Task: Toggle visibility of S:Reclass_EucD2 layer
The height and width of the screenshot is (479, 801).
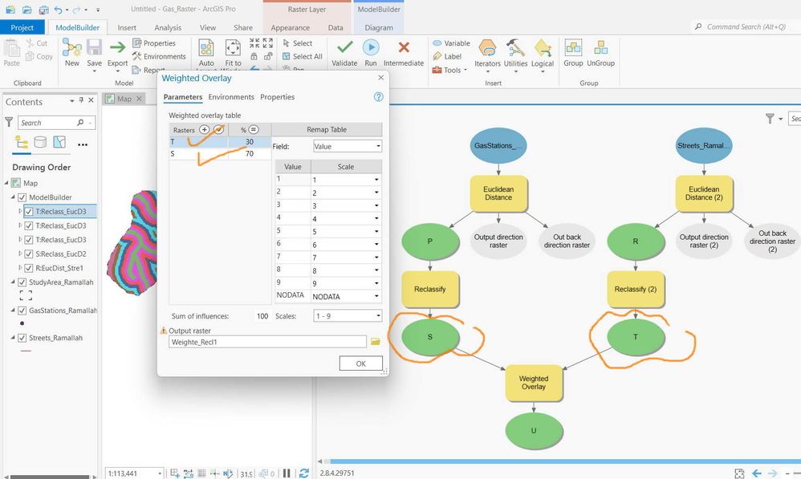Action: point(29,254)
